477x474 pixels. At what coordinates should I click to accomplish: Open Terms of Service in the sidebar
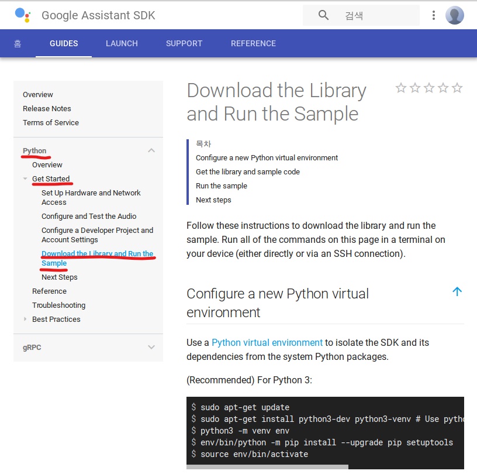[51, 122]
